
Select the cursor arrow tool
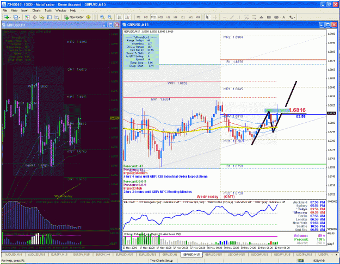point(207,17)
